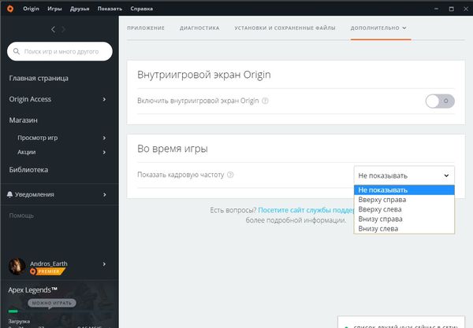This screenshot has width=473, height=328.
Task: Click the notifications bell icon
Action: point(9,194)
